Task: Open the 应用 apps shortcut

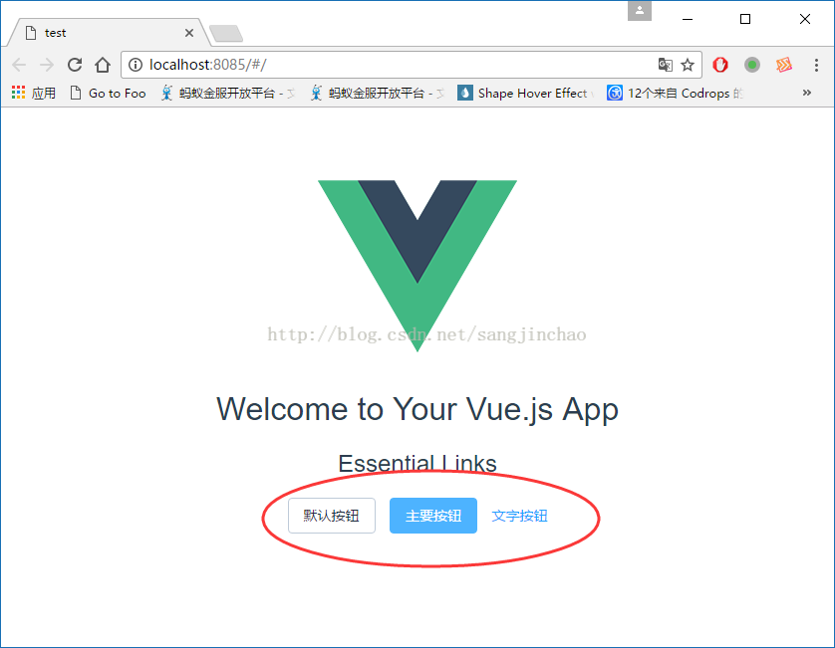Action: tap(34, 94)
